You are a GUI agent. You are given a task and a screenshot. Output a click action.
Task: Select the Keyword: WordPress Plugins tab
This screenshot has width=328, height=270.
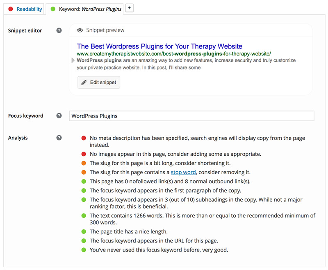coord(84,9)
